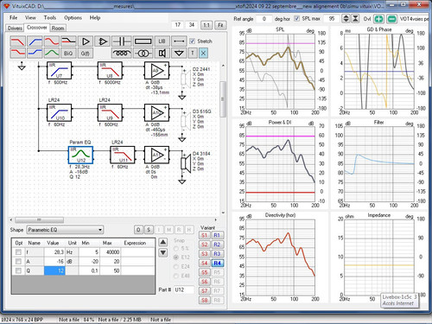This screenshot has width=432, height=324.
Task: Click the down arrow beside parameter table
Action: click(x=163, y=253)
